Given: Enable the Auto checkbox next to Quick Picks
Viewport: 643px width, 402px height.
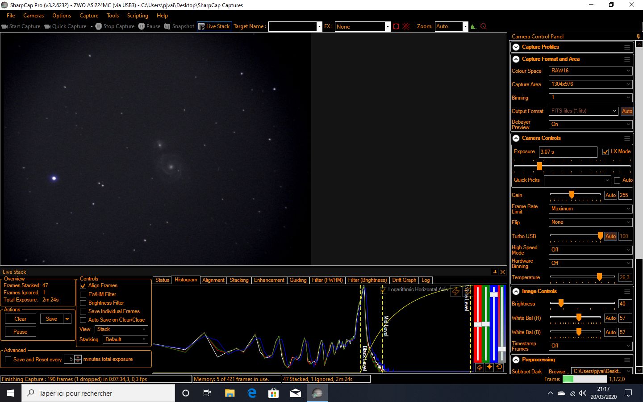Looking at the screenshot, I should [x=617, y=180].
